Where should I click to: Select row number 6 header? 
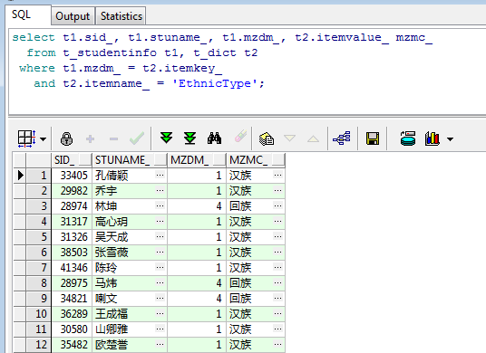(38, 253)
